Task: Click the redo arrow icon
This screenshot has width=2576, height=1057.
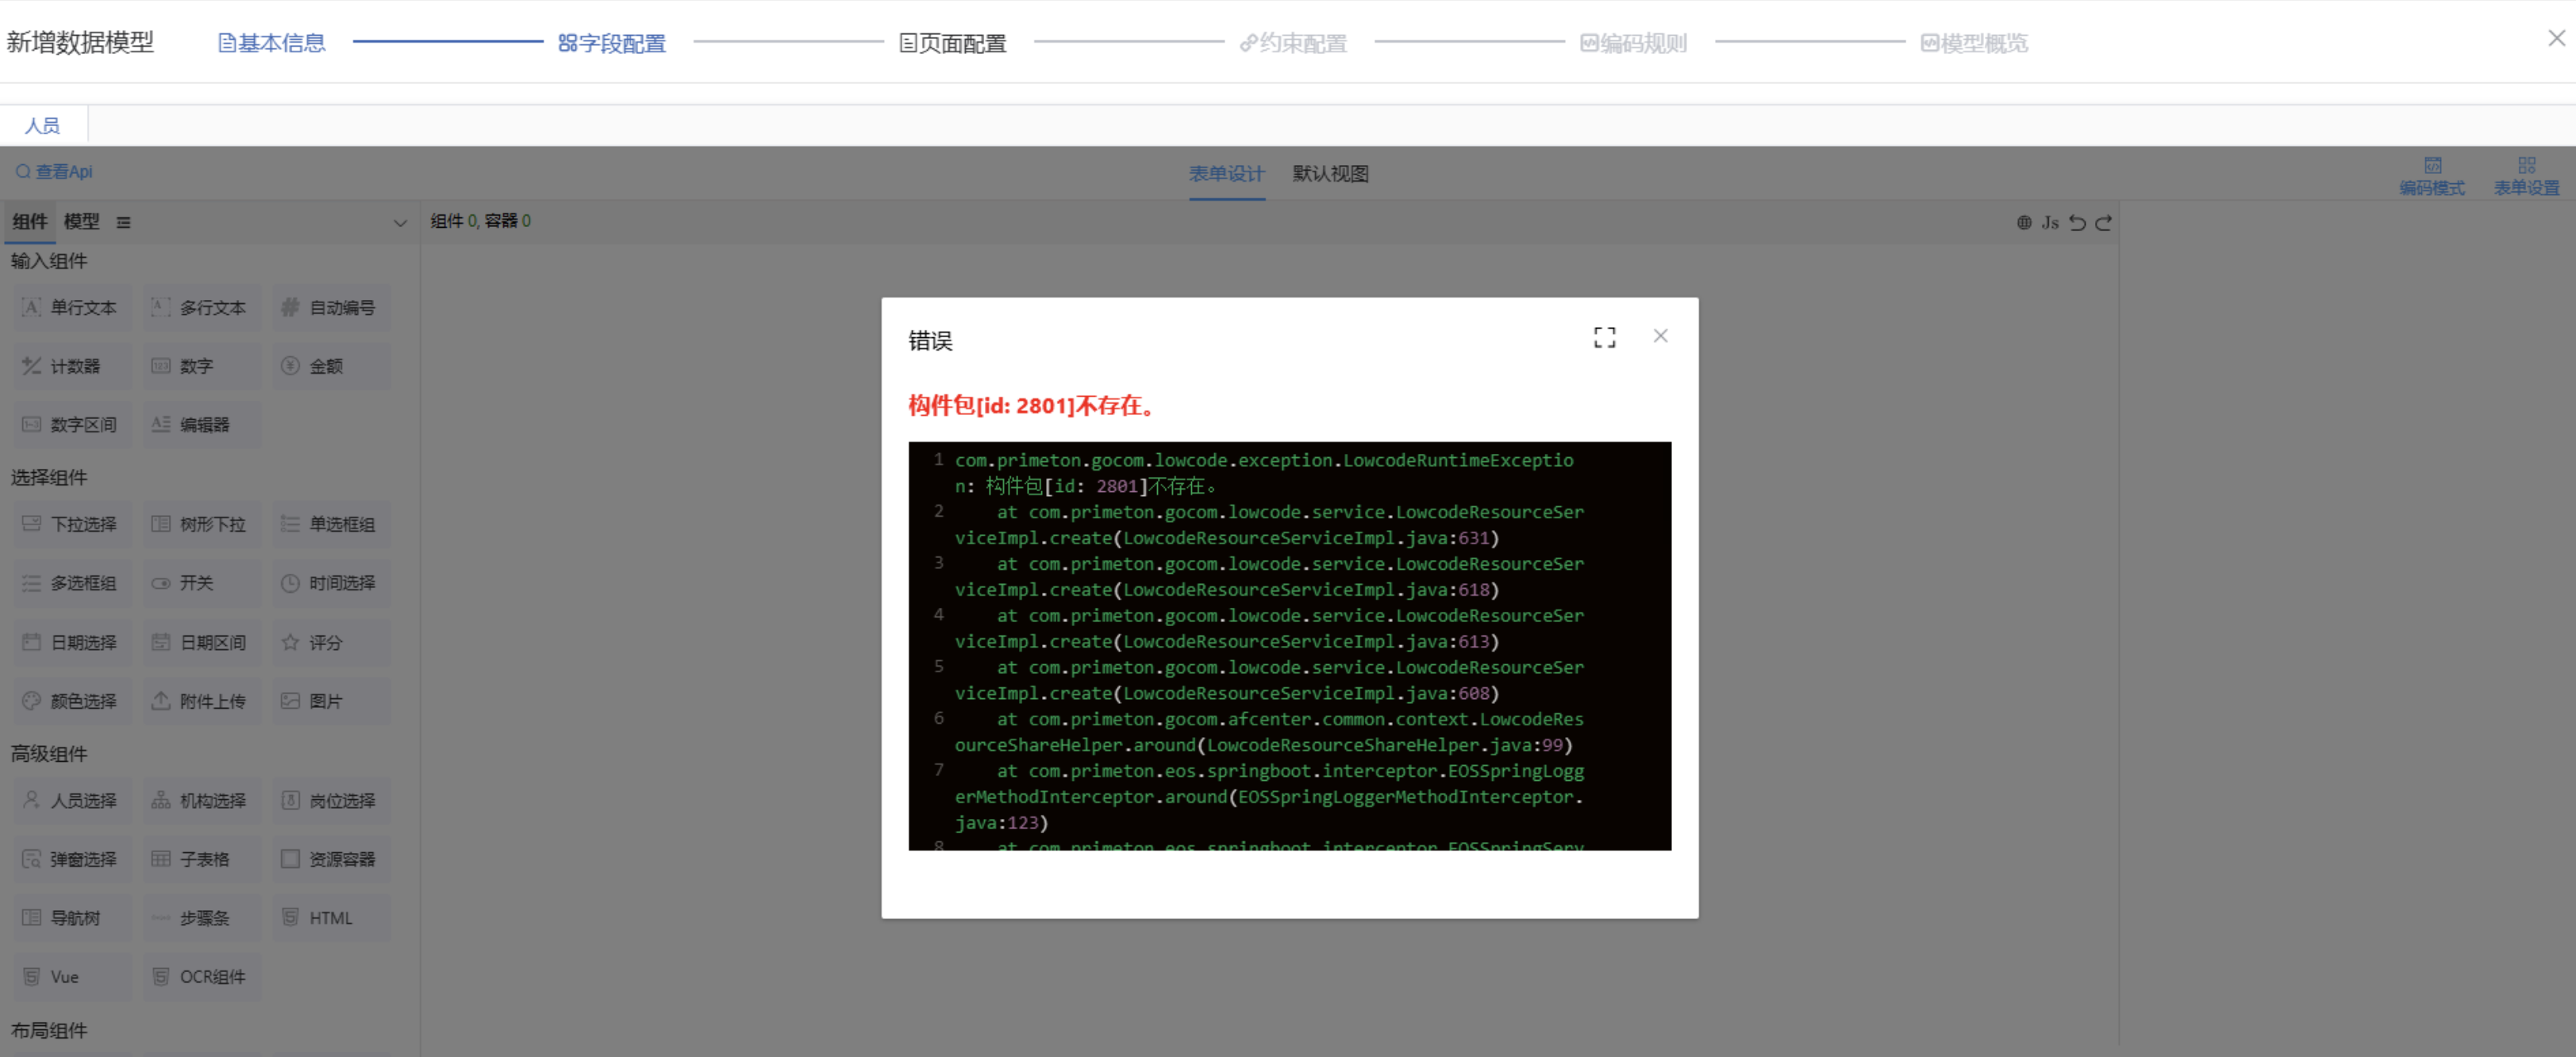Action: click(2104, 222)
